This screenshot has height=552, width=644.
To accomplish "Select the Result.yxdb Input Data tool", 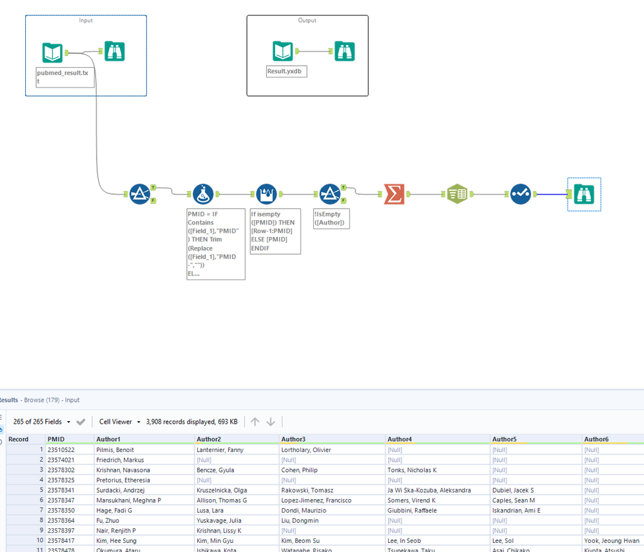I will point(282,52).
